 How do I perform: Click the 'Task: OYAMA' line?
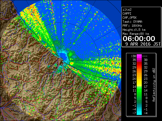point(132,22)
